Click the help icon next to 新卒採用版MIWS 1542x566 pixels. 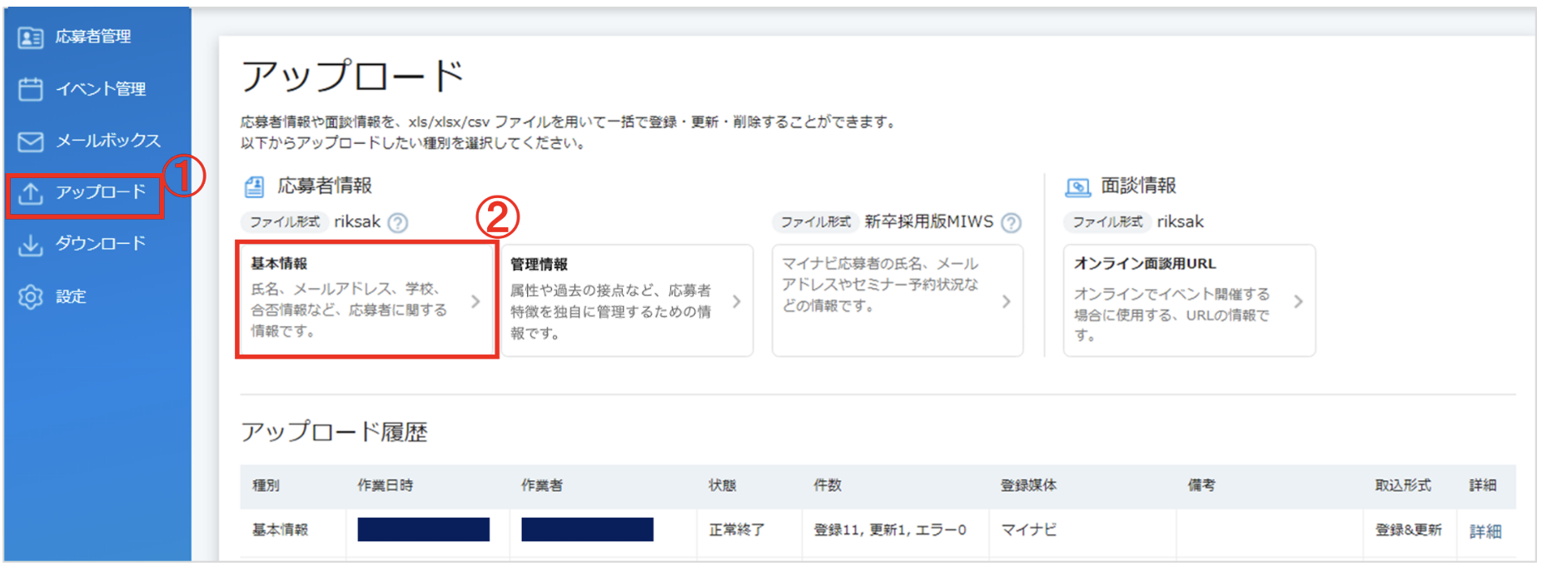coord(1011,223)
